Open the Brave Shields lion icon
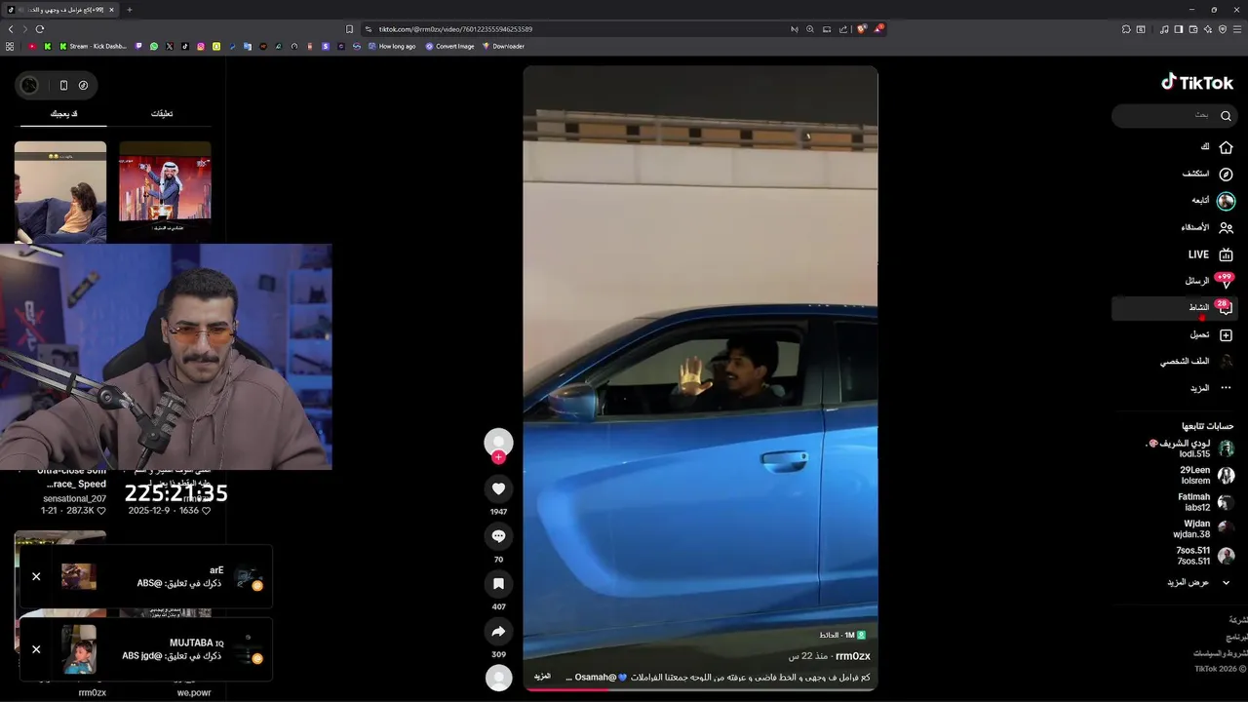The height and width of the screenshot is (702, 1248). 861,29
